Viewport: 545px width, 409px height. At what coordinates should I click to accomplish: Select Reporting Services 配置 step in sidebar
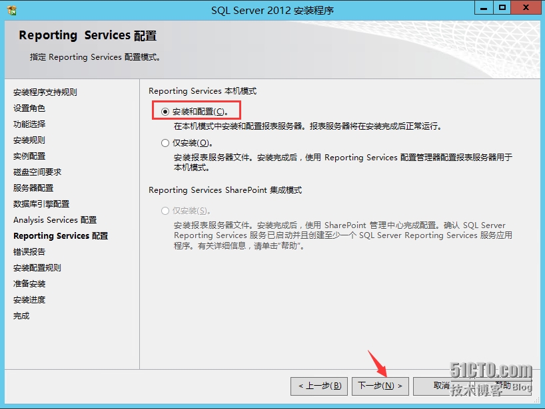coord(61,236)
